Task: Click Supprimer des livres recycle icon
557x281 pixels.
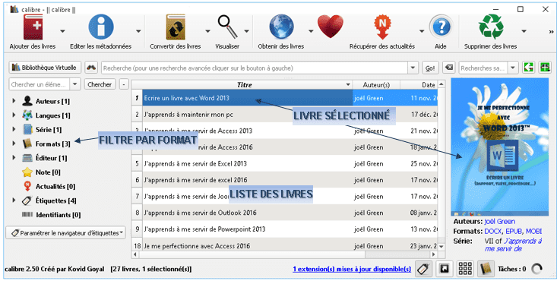Action: click(x=491, y=27)
